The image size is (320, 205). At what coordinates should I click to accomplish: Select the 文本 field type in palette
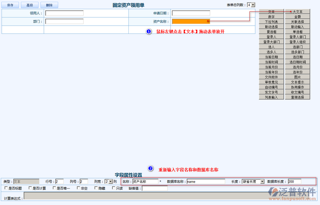(271, 12)
